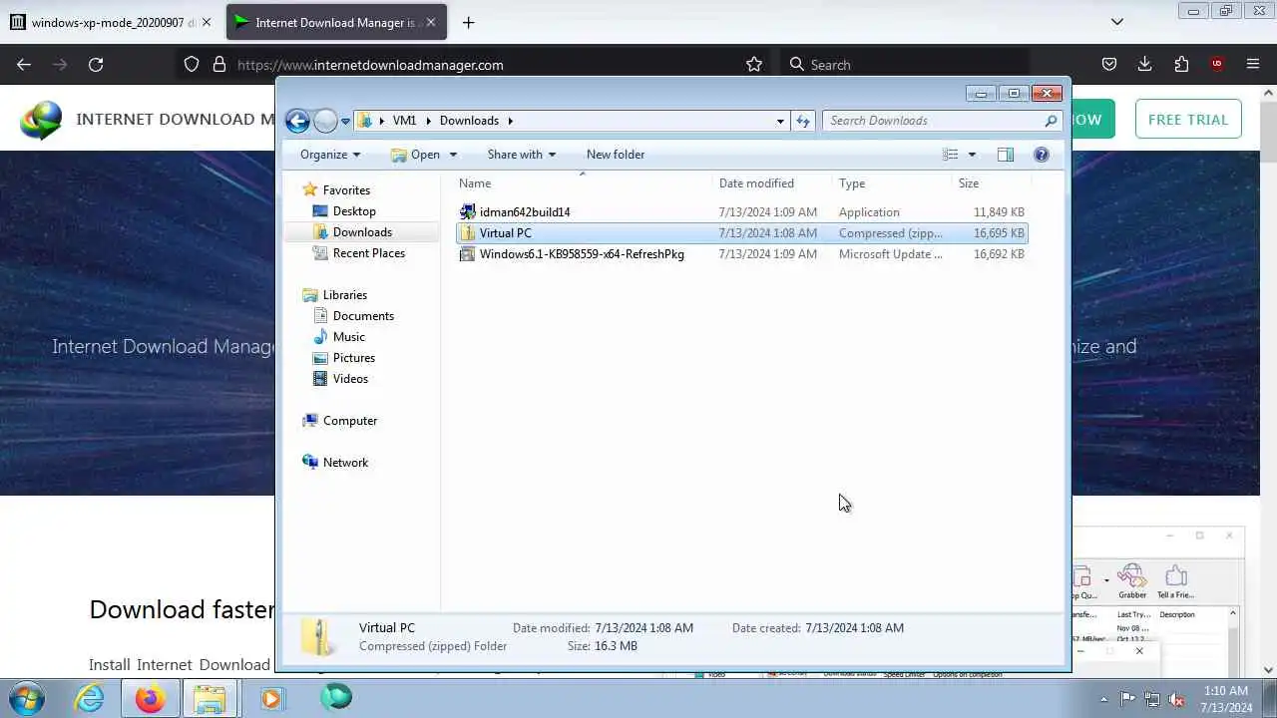Screen dimensions: 1277x718
Task: Bookmark this page star icon
Action: [x=754, y=65]
